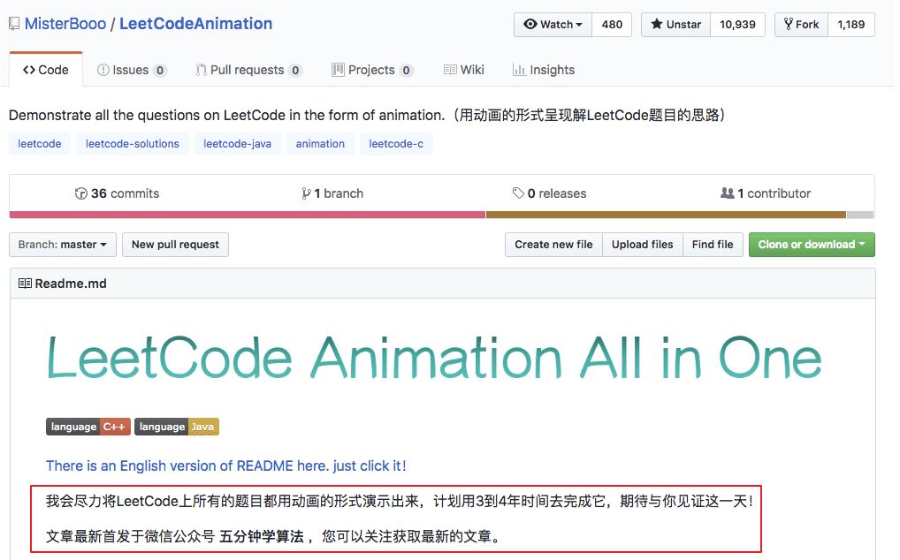Click the Unstar button
Viewport: 900px width, 560px height.
coord(675,25)
